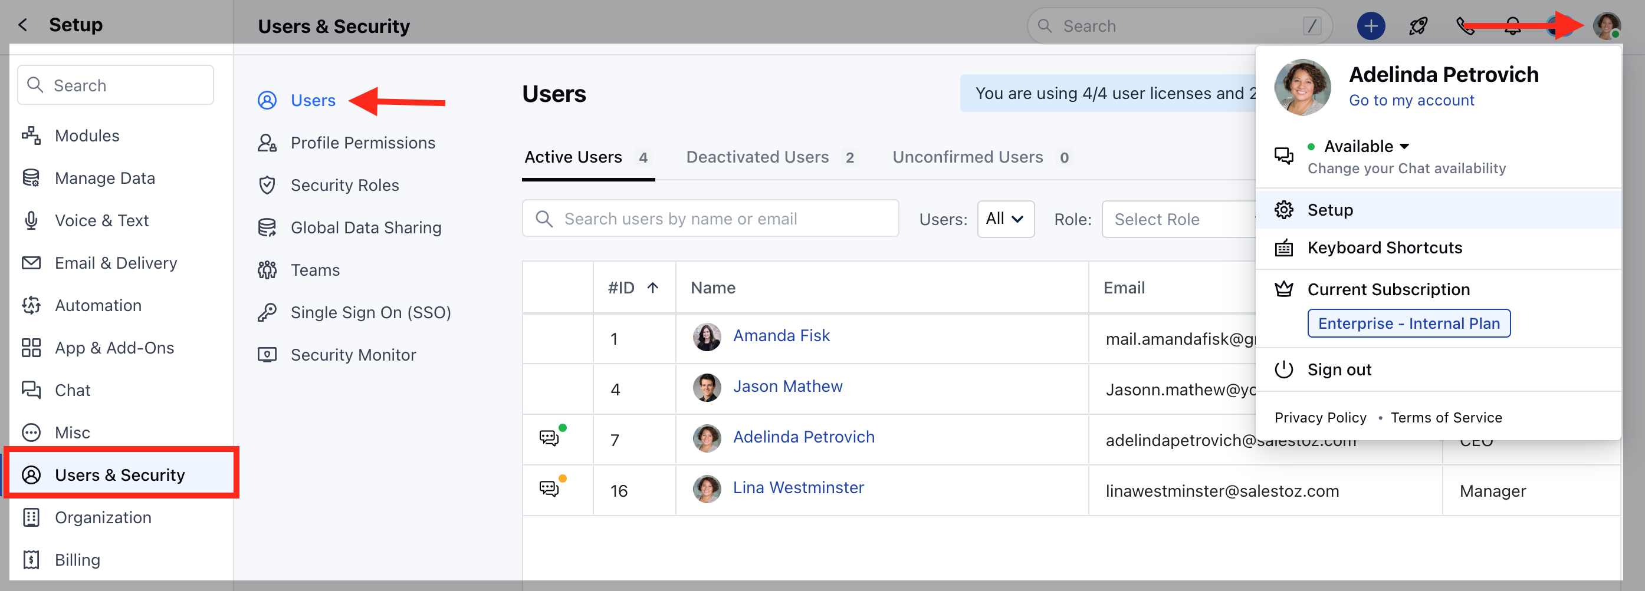Expand the Available chat status dropdown
This screenshot has width=1645, height=591.
(1405, 146)
